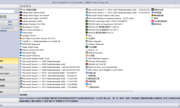
Task: Select Adobe Flash Player 34 ActiveX entry
Action: click(x=34, y=15)
